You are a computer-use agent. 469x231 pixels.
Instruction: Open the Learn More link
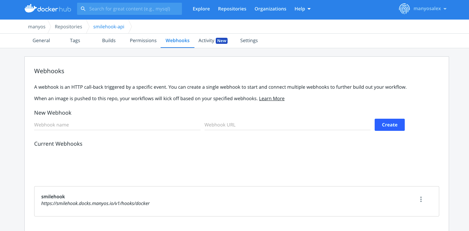click(272, 98)
